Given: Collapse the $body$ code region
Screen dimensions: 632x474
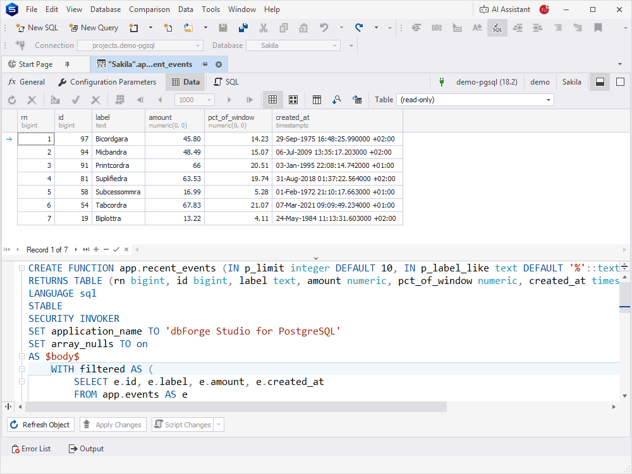Looking at the screenshot, I should click(x=21, y=356).
